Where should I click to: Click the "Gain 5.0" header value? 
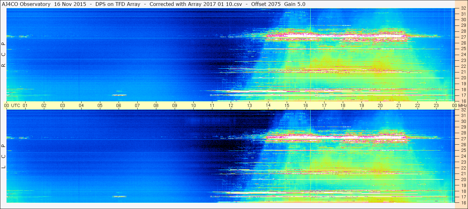pyautogui.click(x=295, y=4)
